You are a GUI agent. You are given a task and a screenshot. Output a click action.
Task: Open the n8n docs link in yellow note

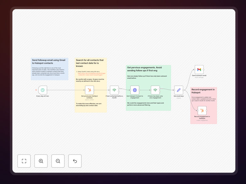pos(91,74)
